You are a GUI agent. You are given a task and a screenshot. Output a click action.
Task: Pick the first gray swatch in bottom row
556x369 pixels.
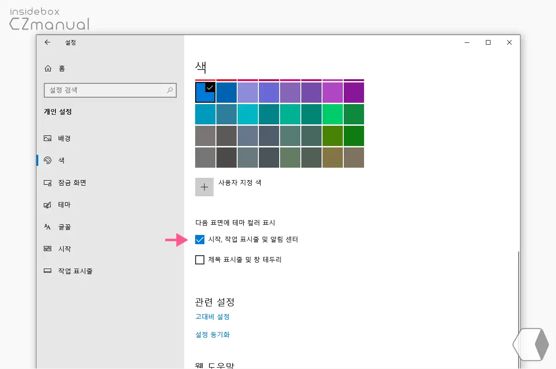pyautogui.click(x=205, y=158)
